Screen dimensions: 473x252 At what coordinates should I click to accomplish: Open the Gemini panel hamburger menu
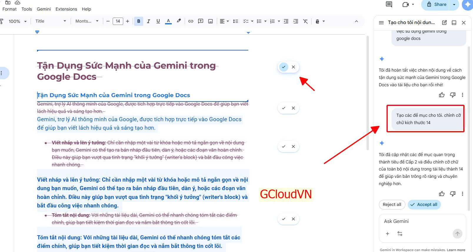[381, 23]
